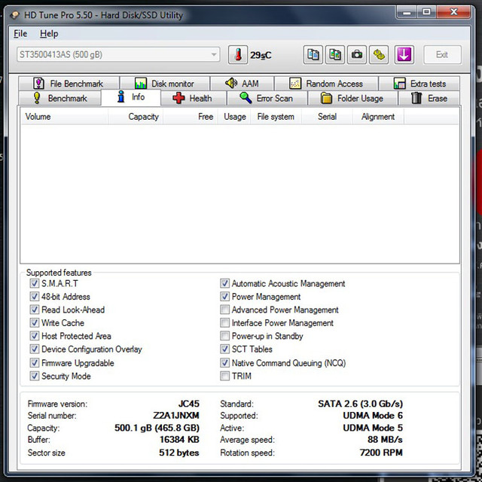Toggle the 48-bit Address checkbox
This screenshot has height=482, width=482.
click(35, 296)
